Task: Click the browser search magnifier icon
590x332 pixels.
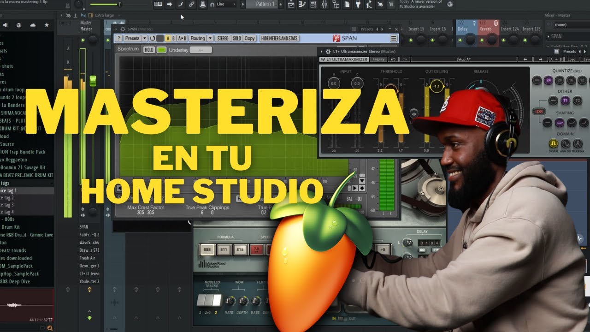Action: (50, 328)
